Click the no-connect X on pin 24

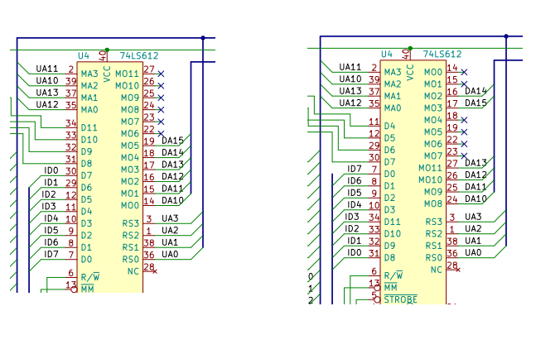pos(161,109)
